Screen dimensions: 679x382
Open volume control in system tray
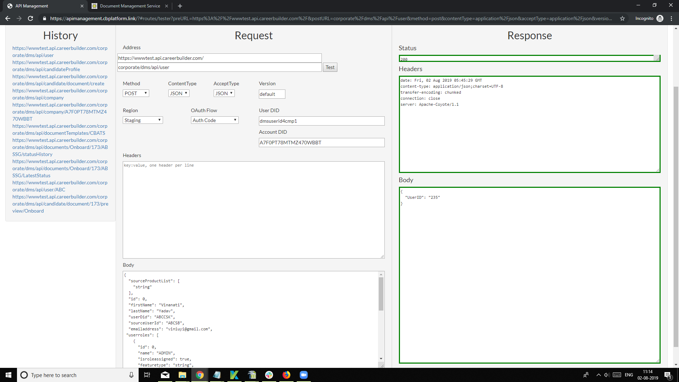[x=607, y=375]
